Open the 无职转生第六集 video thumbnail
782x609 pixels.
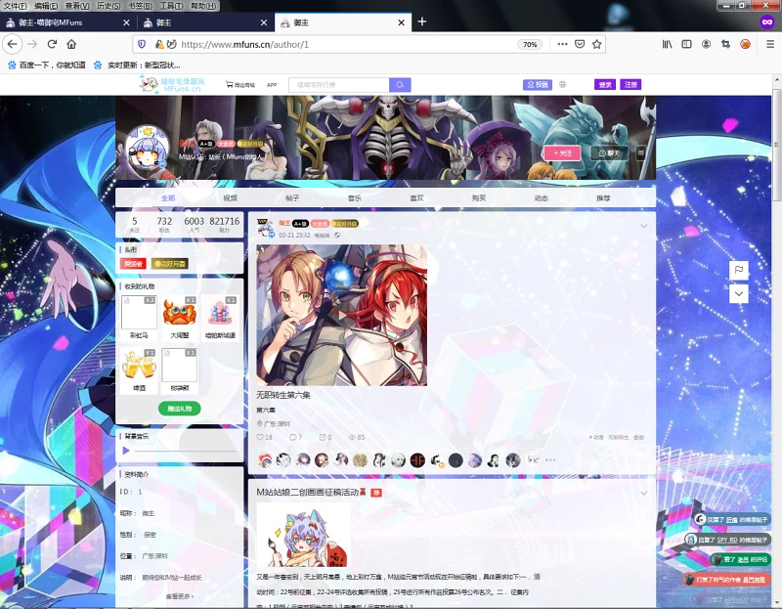pyautogui.click(x=341, y=315)
